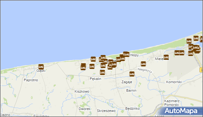
Task: Click the Niegoszcz label
Action: [x=145, y=71]
